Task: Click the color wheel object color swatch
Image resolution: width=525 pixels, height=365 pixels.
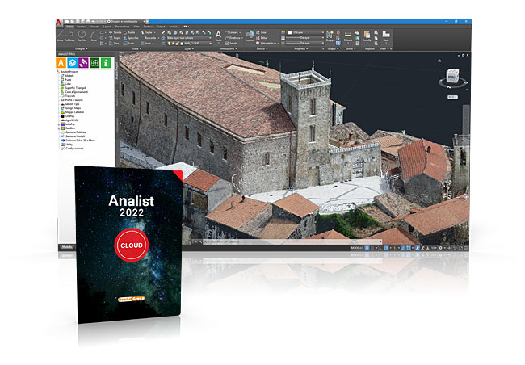Action: (283, 32)
